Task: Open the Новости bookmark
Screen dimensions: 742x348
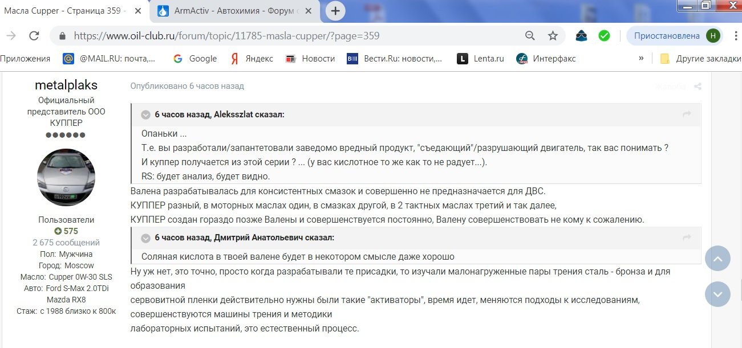Action: click(x=310, y=58)
